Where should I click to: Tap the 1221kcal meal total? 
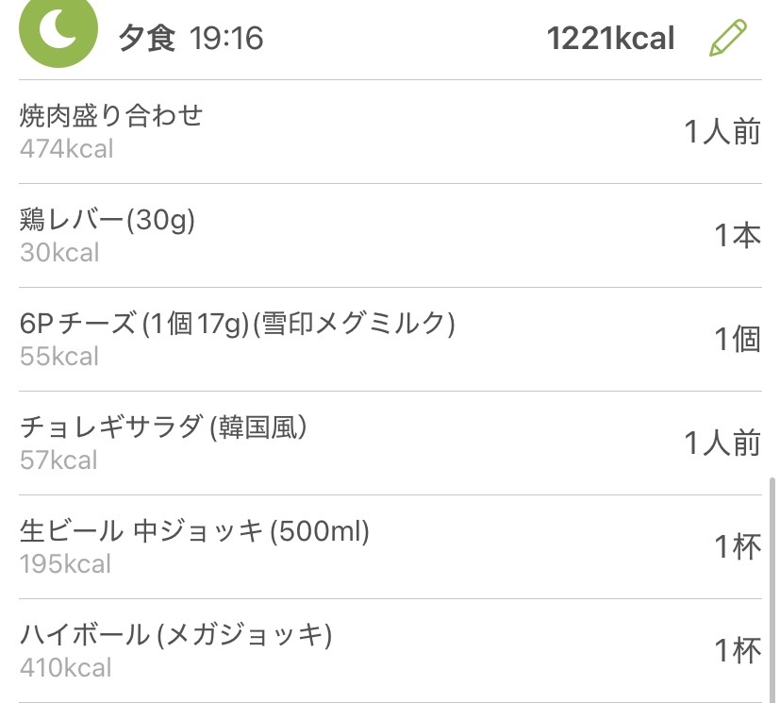610,39
